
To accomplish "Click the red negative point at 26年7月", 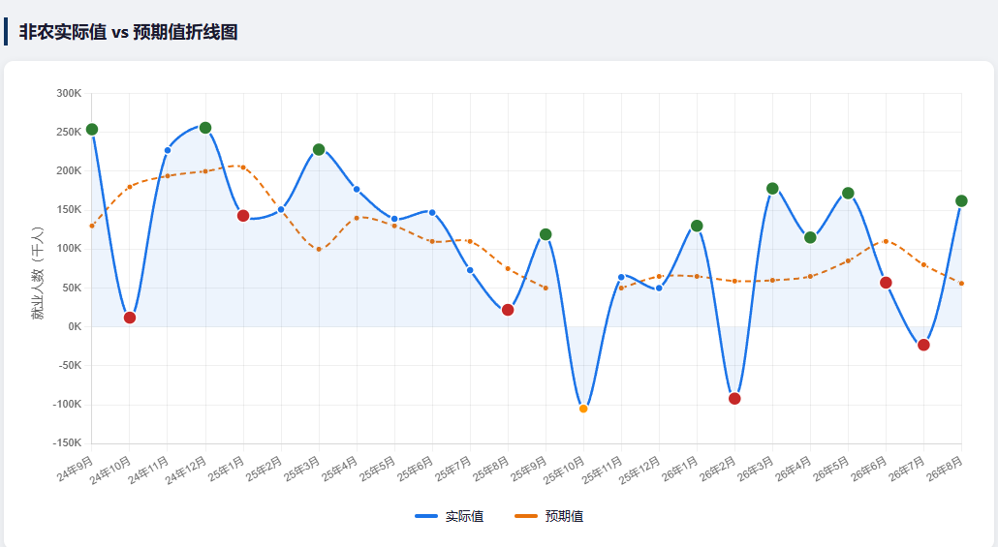I will [923, 345].
